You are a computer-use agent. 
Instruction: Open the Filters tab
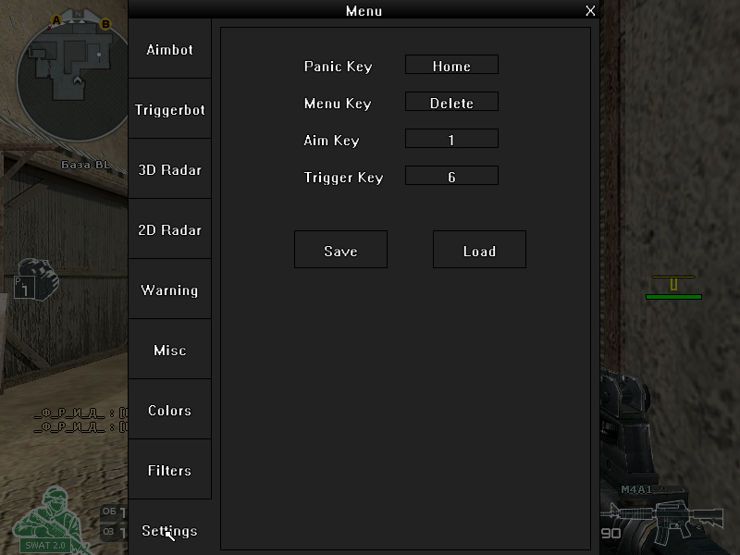tap(170, 470)
